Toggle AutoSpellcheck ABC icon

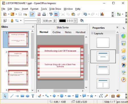click(56, 14)
